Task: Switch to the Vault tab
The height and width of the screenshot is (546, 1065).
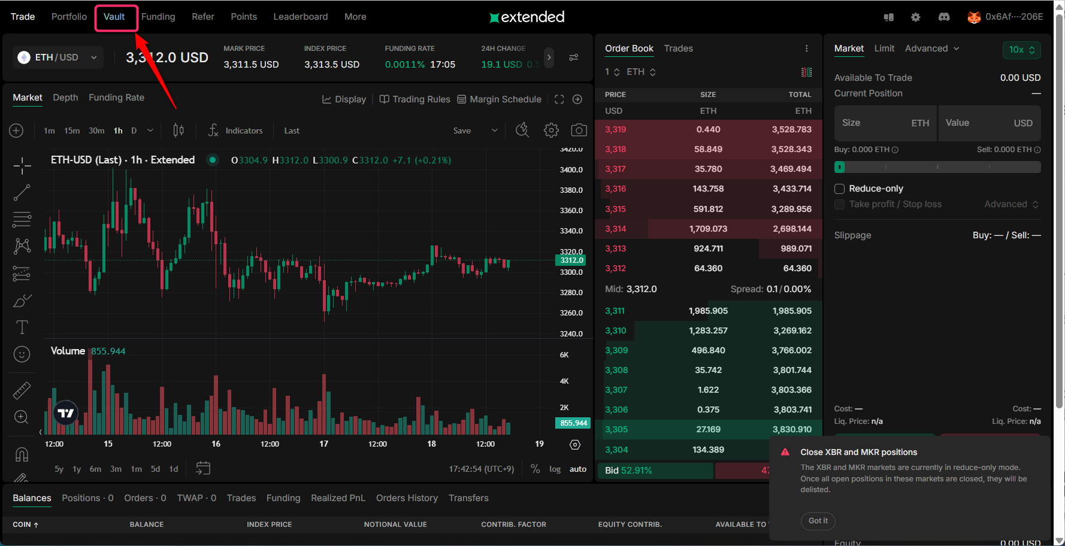Action: [114, 17]
